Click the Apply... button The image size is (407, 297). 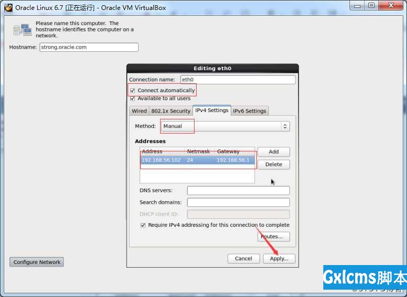279,259
